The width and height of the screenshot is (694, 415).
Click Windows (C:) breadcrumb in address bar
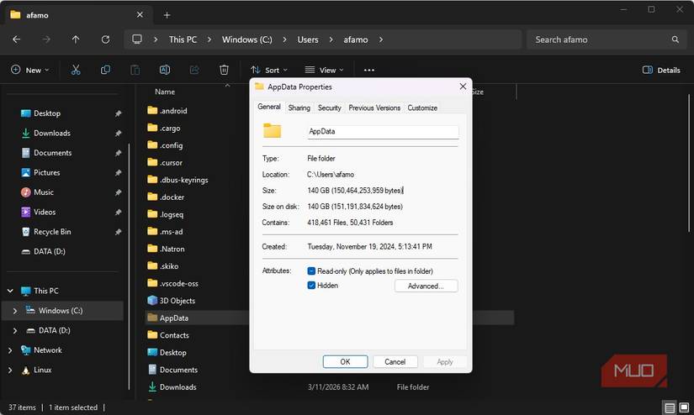pos(247,39)
